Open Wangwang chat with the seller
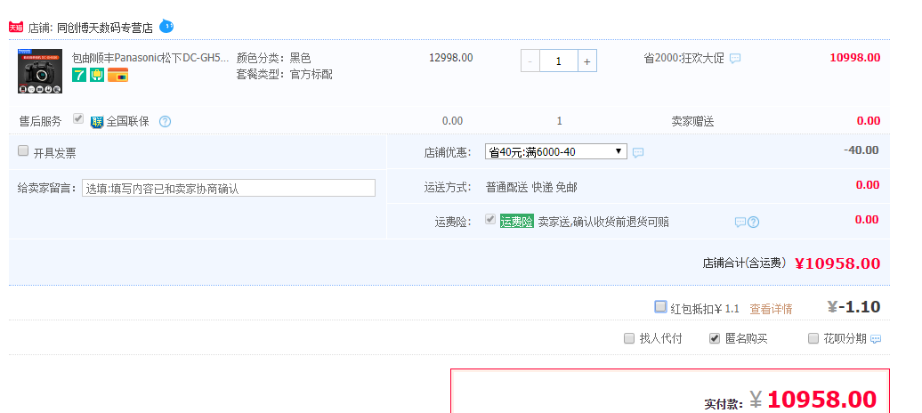922x413 pixels. tap(166, 26)
